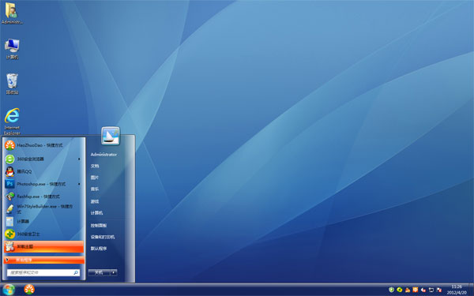This screenshot has height=296, width=474.
Task: Open Computer from Start menu right pane
Action: coord(96,213)
